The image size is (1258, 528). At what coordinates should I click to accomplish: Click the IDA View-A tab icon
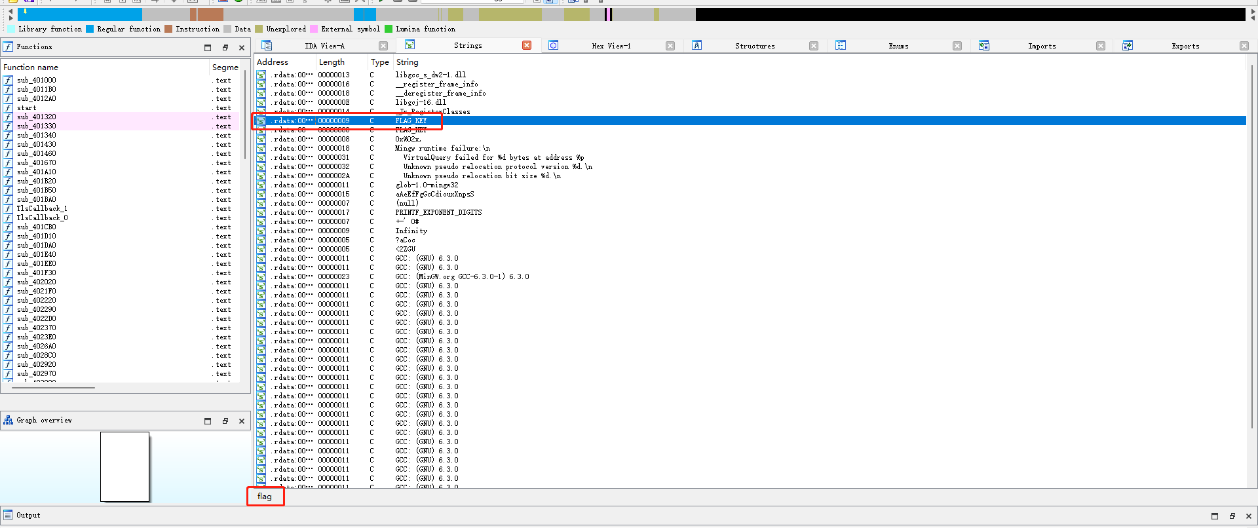point(267,45)
